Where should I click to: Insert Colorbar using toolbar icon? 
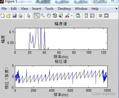click(x=86, y=16)
